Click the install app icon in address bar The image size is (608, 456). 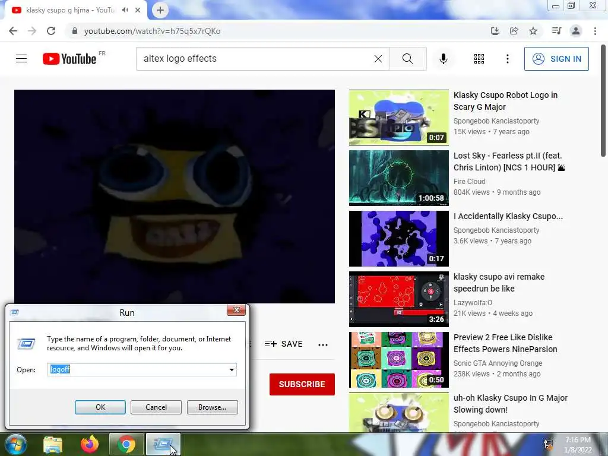pos(495,31)
